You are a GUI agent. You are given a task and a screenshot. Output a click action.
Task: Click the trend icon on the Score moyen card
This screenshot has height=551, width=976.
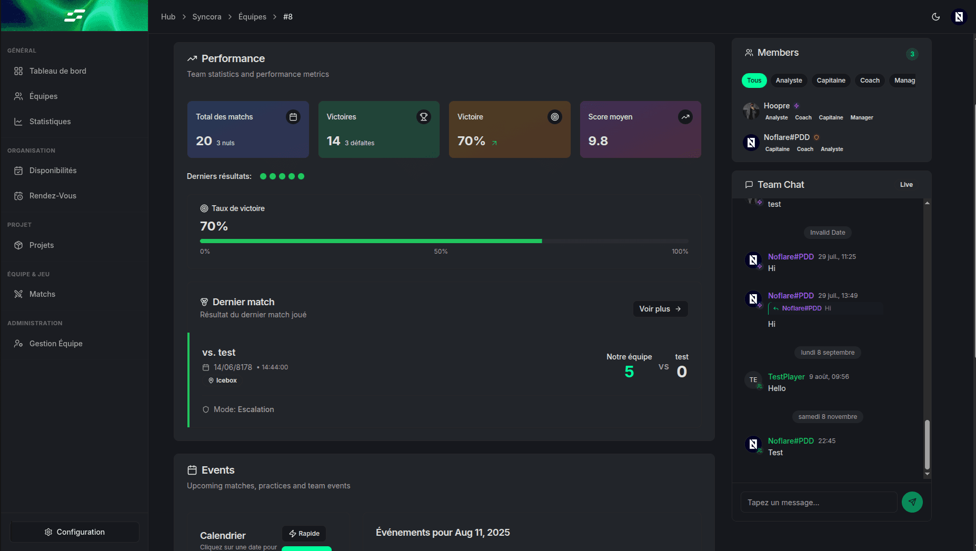[x=685, y=117]
